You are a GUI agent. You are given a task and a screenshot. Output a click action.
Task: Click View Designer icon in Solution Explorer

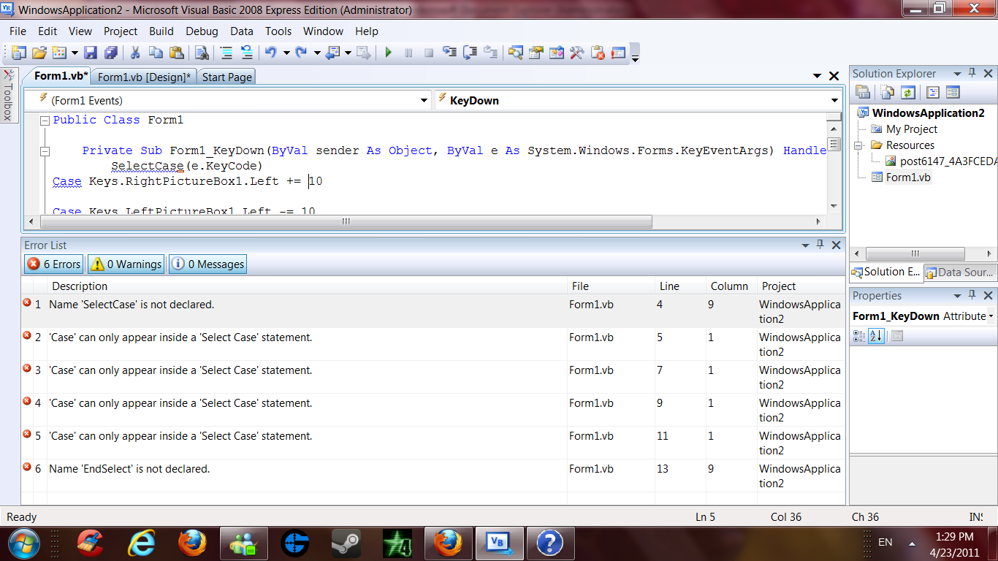[952, 92]
